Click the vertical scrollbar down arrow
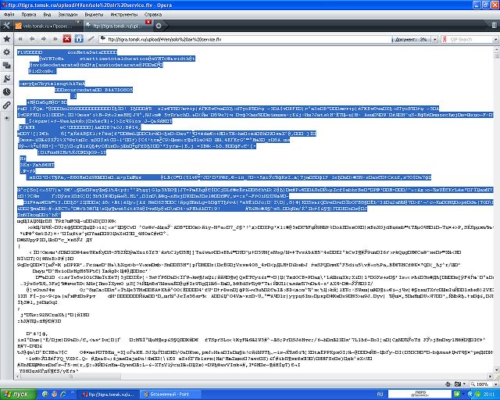The height and width of the screenshot is (400, 500). coord(496,370)
